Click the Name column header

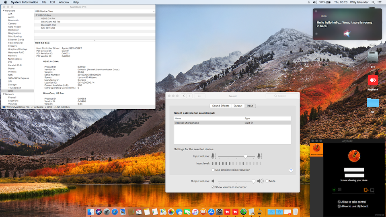point(209,118)
